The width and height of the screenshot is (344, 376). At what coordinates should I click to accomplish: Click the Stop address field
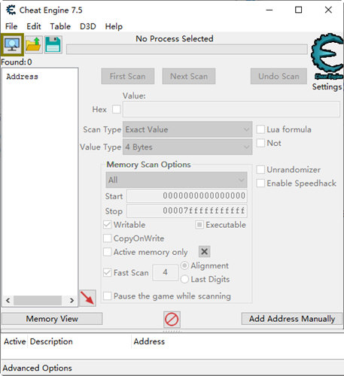tap(187, 211)
